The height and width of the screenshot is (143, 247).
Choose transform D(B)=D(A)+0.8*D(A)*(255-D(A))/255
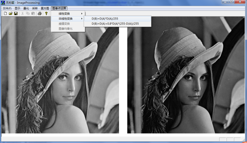(x=118, y=24)
